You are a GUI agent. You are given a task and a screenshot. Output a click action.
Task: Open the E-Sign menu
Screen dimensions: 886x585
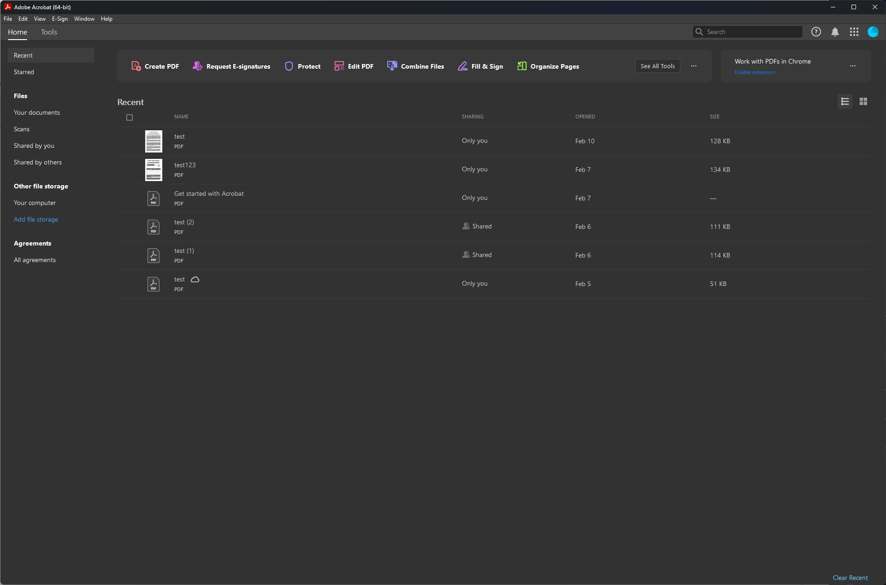click(x=59, y=19)
